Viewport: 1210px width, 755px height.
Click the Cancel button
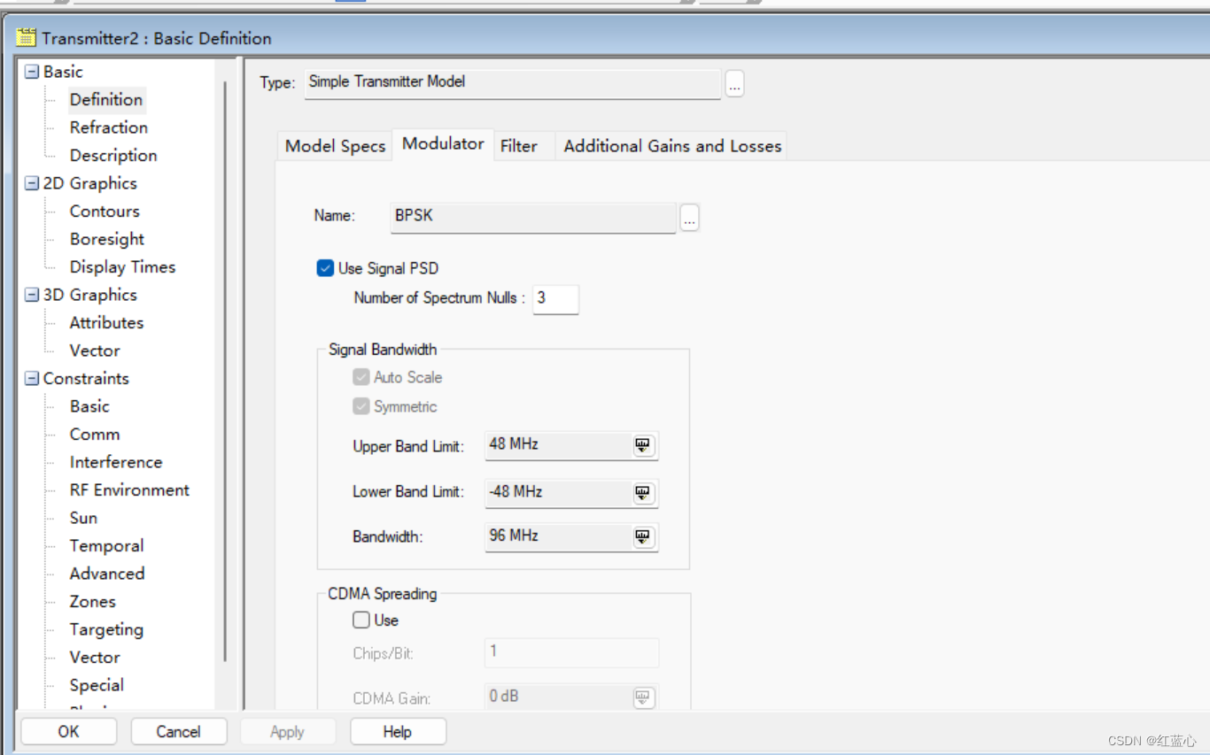[x=178, y=731]
